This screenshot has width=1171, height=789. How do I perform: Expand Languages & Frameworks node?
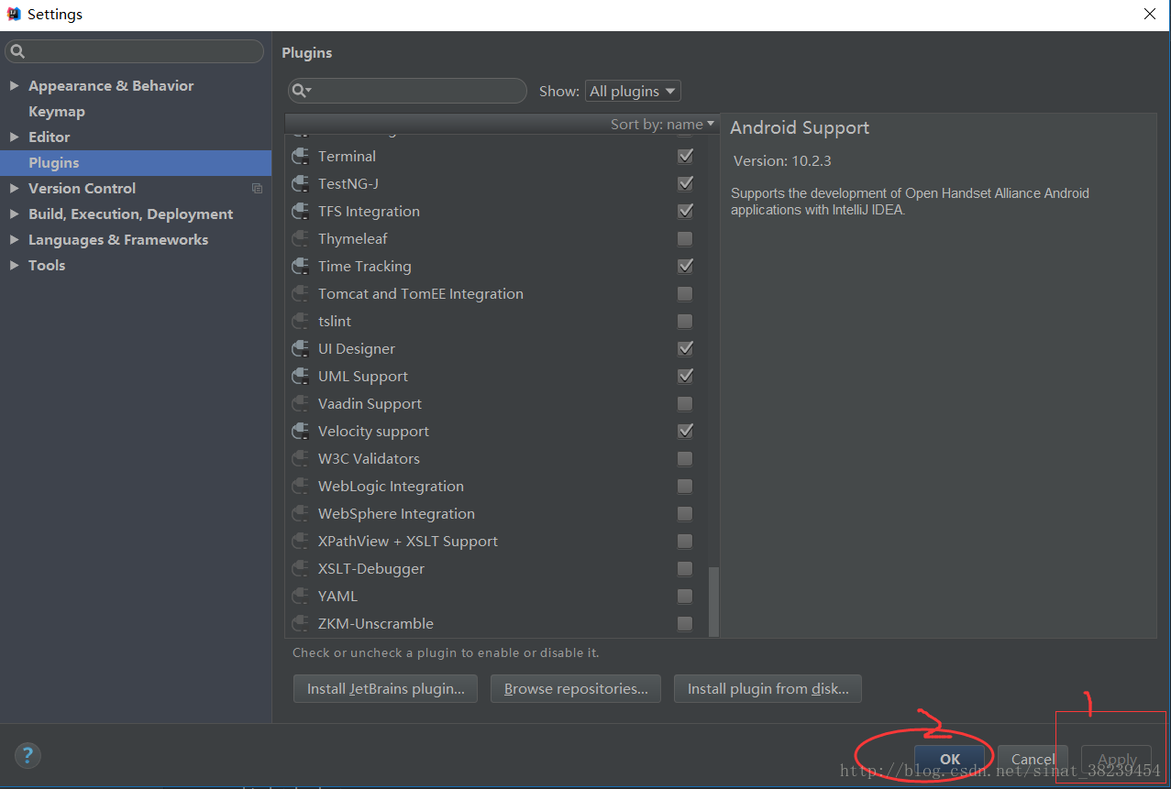[14, 239]
